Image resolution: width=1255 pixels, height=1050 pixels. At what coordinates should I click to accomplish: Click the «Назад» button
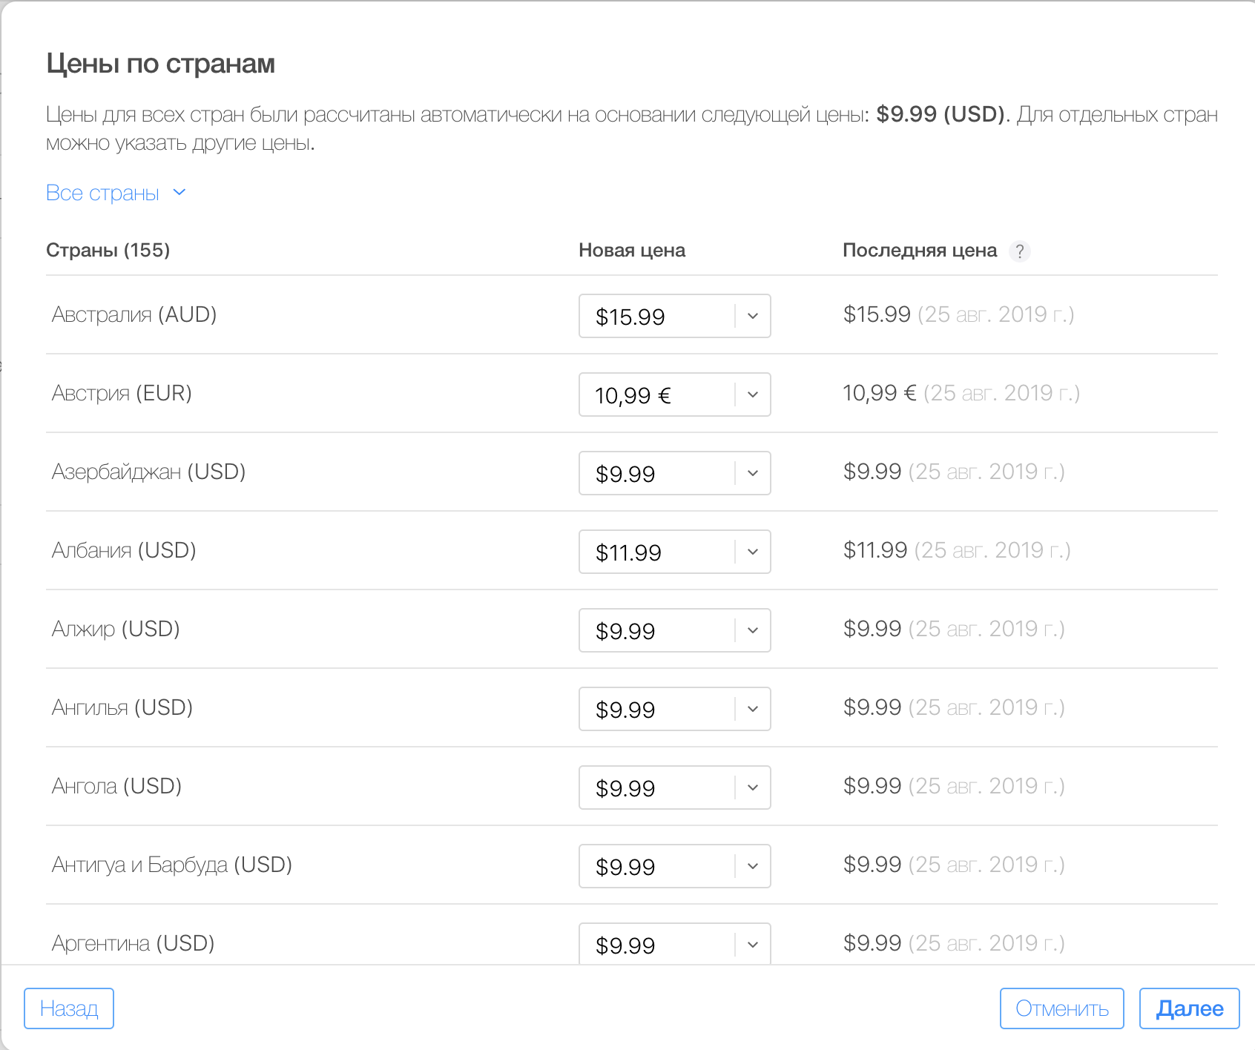(69, 1008)
